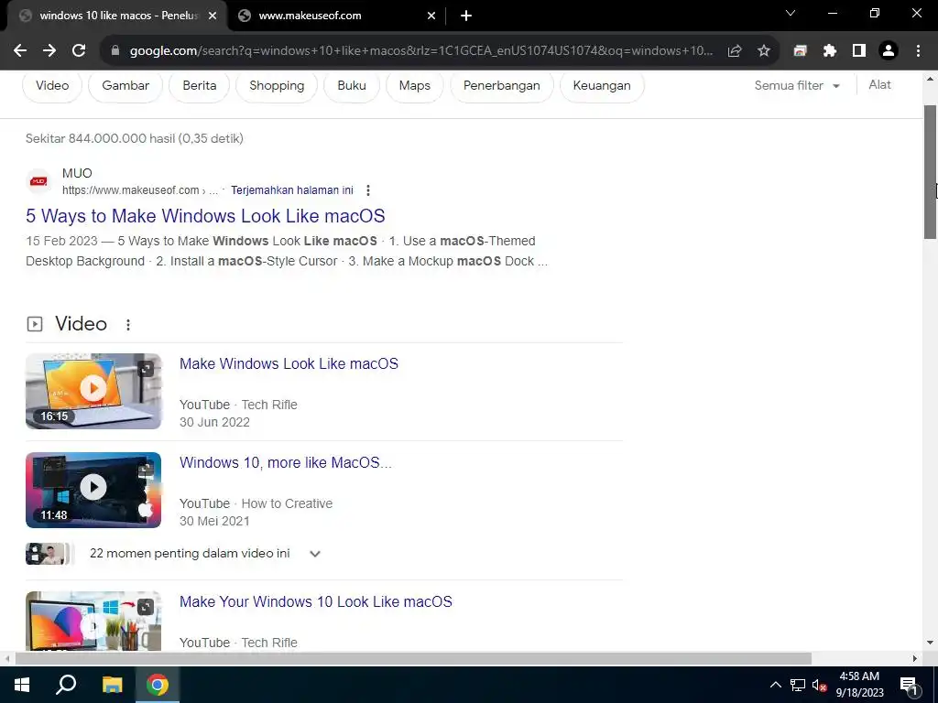The height and width of the screenshot is (703, 938).
Task: Open Chrome three-dot menu
Action: pos(918,51)
